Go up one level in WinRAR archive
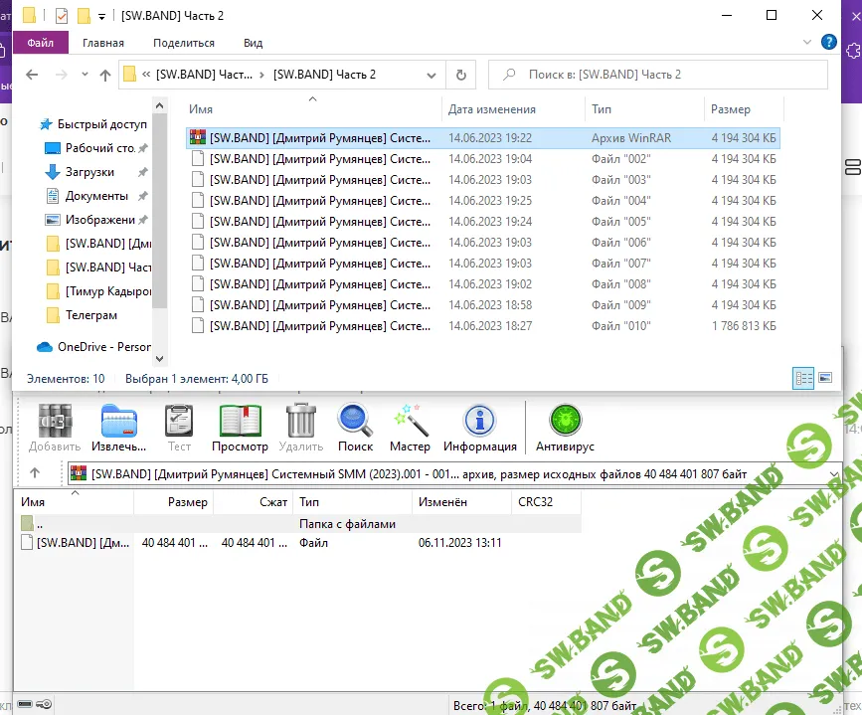This screenshot has width=862, height=715. click(35, 474)
